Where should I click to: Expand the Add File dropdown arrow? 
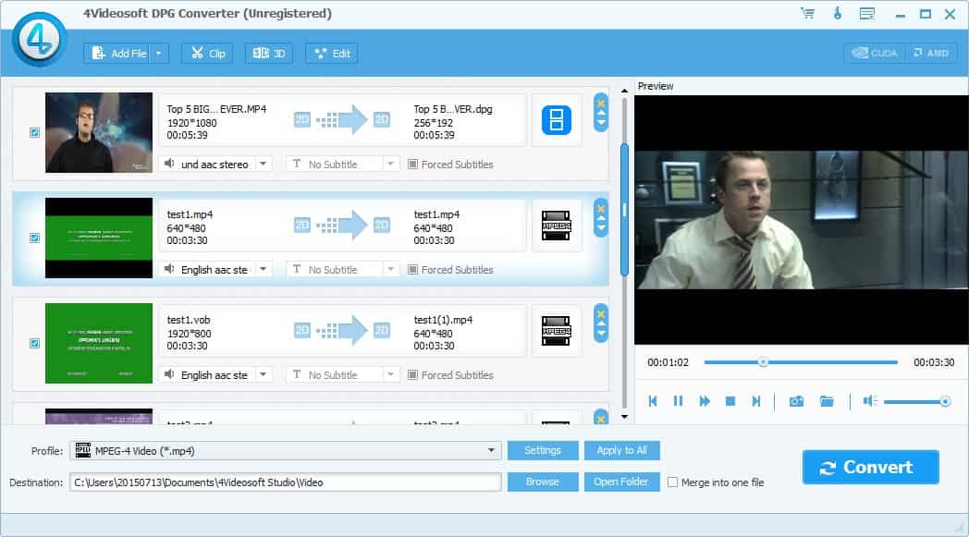[x=159, y=53]
